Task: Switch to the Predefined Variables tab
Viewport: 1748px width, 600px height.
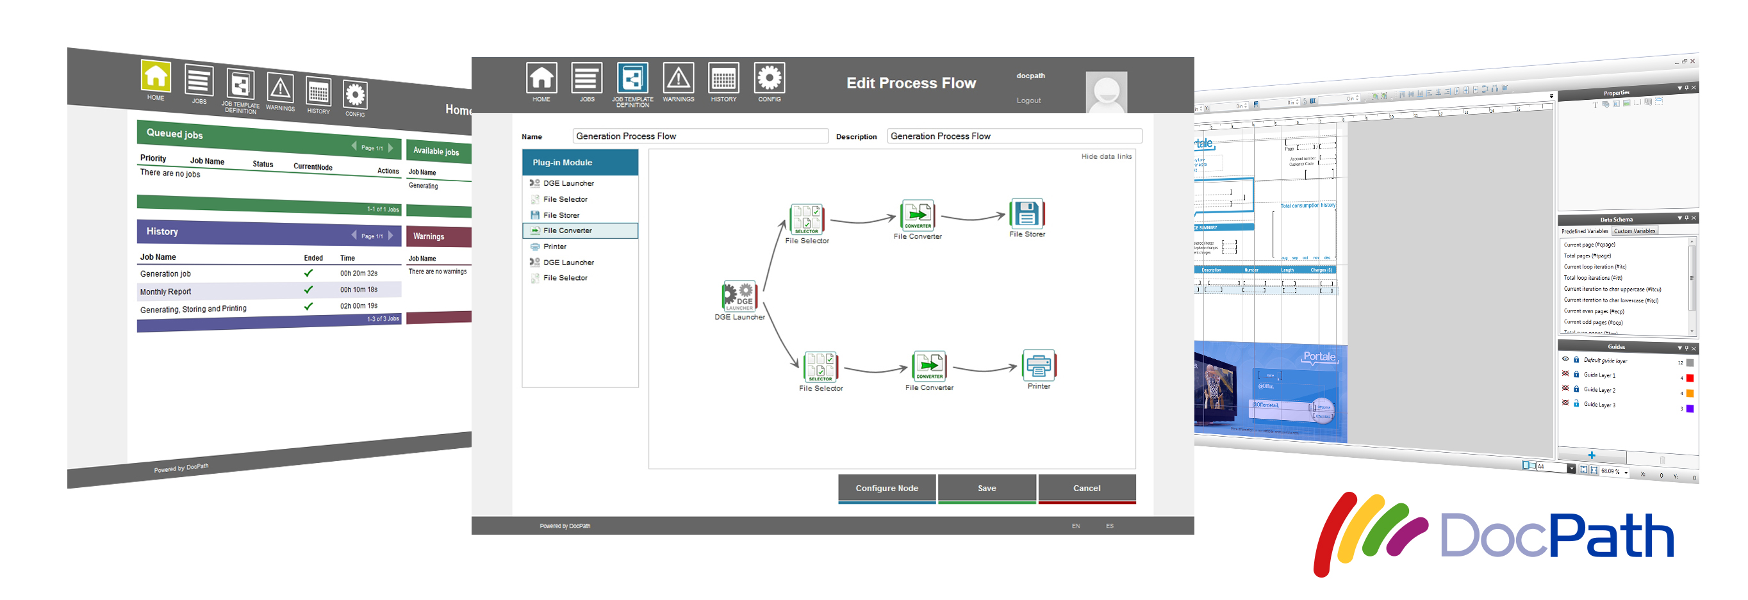Action: pyautogui.click(x=1585, y=231)
